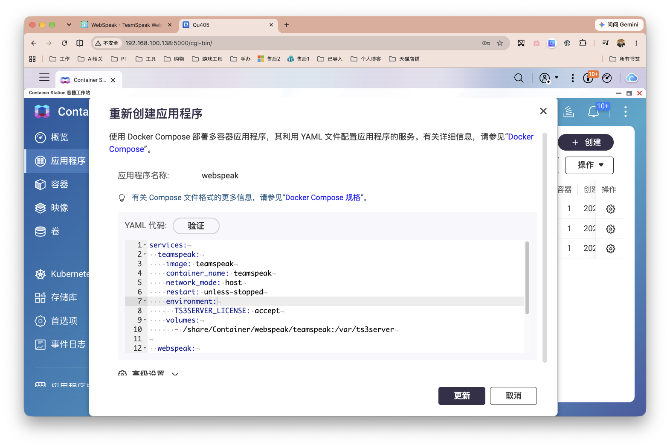Open the AI相关 bookmarks folder
670x448 pixels.
pyautogui.click(x=90, y=59)
